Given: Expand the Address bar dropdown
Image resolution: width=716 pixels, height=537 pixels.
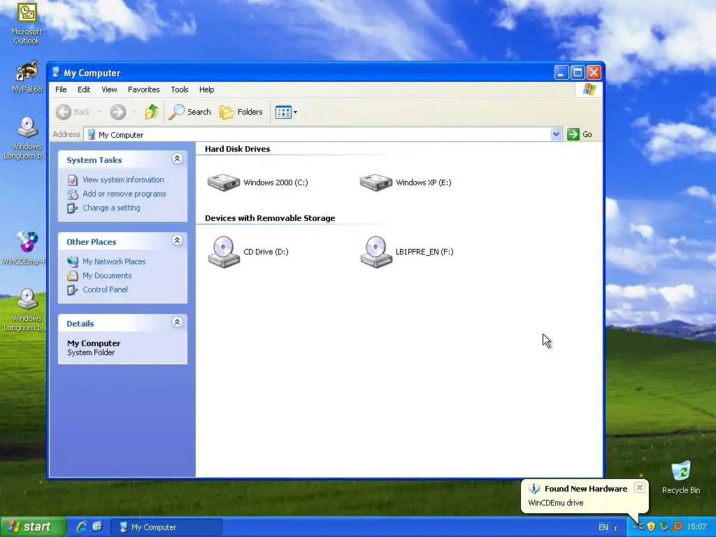Looking at the screenshot, I should click(x=556, y=134).
